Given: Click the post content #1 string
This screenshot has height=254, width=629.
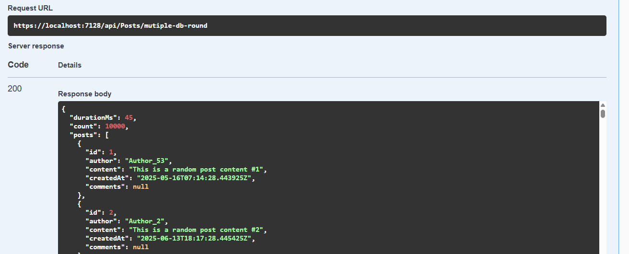Looking at the screenshot, I should [x=197, y=169].
